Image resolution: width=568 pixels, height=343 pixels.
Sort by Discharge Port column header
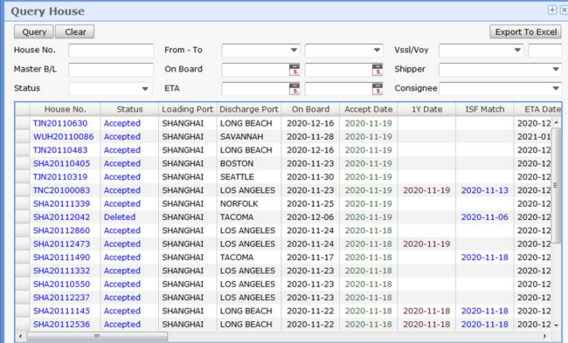point(249,109)
